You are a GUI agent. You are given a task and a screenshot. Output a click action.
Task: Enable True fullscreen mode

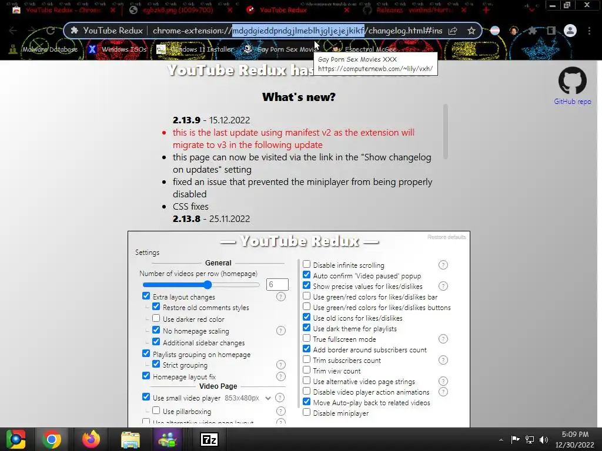306,338
